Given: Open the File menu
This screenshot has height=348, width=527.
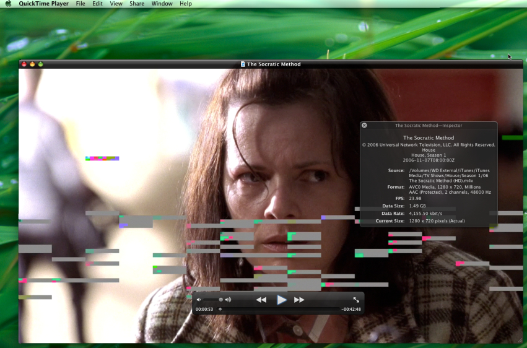Looking at the screenshot, I should [81, 4].
